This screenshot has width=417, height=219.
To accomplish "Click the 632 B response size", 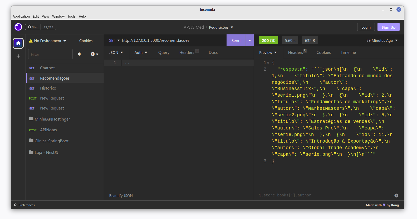I will (310, 40).
